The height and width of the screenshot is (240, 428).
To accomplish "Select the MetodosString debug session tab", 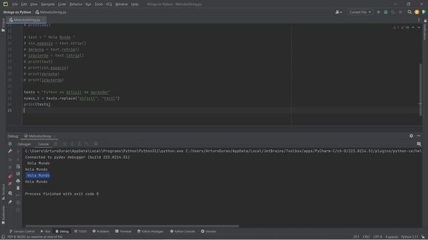I will click(x=40, y=136).
